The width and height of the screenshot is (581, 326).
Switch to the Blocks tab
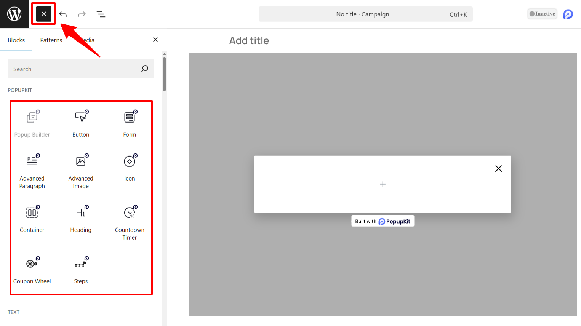16,40
